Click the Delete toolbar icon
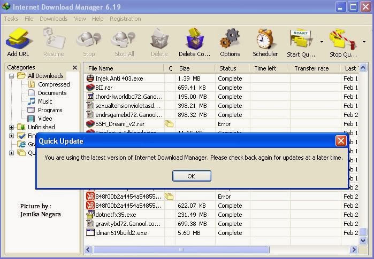 point(159,38)
